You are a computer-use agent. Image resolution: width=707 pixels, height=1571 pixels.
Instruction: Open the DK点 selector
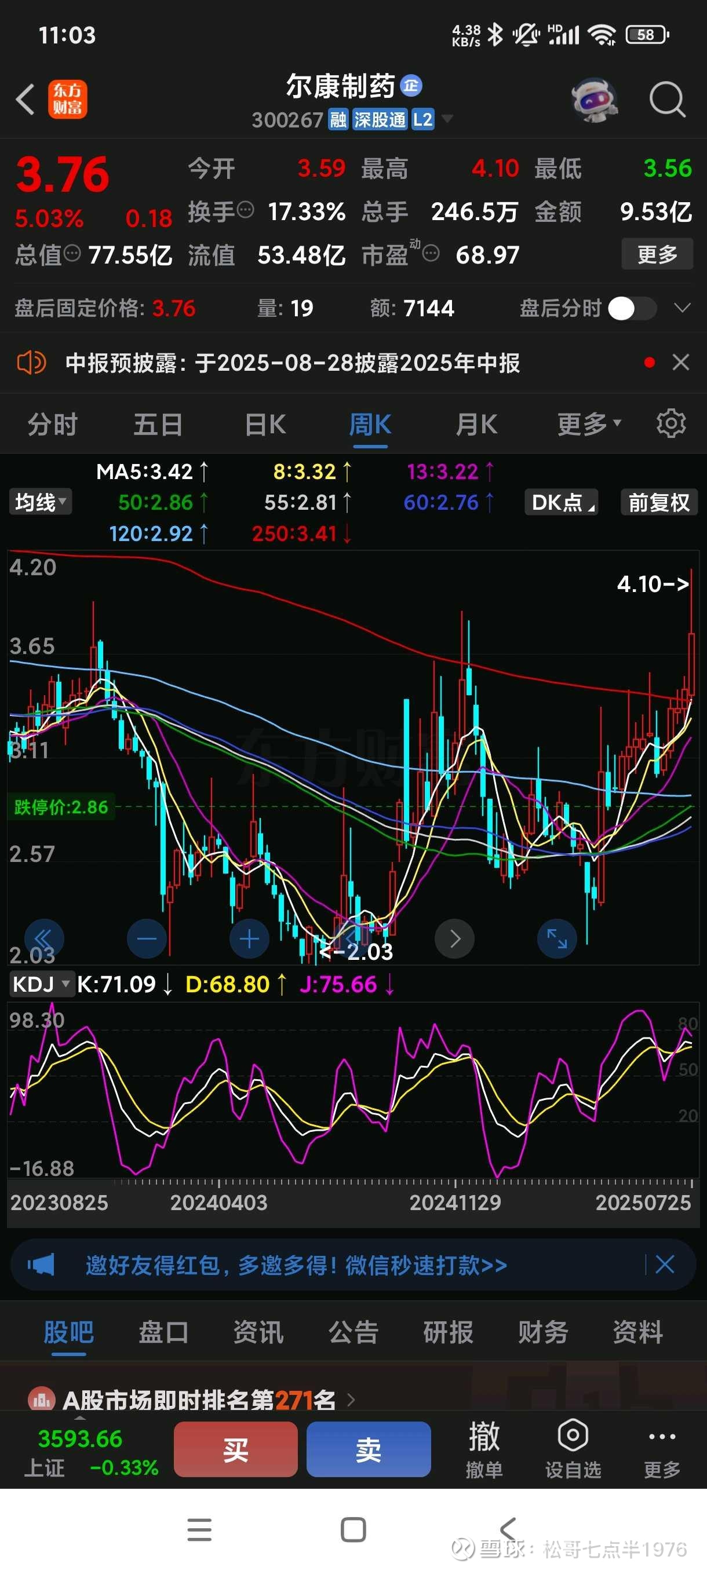[560, 502]
